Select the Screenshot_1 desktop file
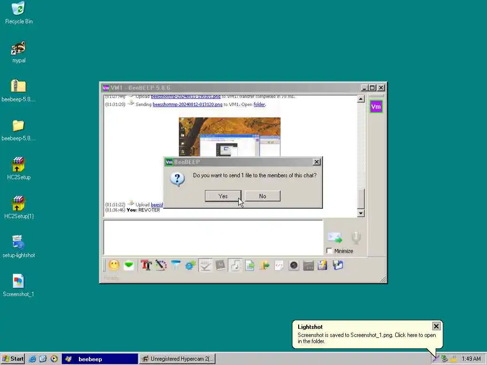Image resolution: width=487 pixels, height=365 pixels. tap(19, 286)
